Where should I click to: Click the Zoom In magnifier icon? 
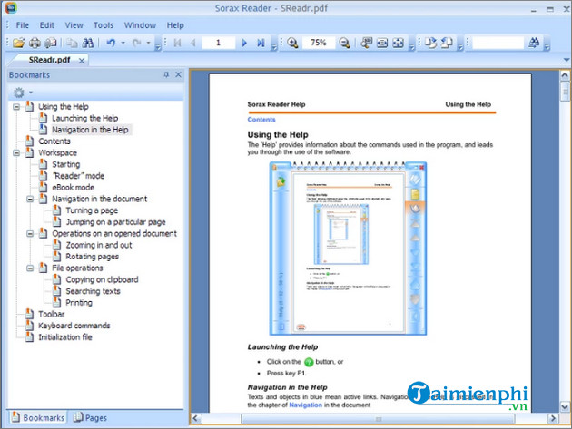[292, 43]
